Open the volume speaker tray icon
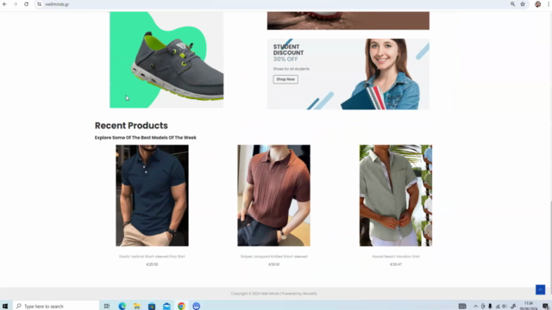This screenshot has width=552, height=310. pos(505,307)
